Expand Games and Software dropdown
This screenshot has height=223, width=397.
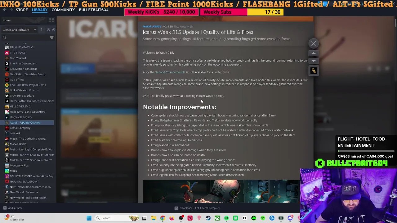pos(19,30)
